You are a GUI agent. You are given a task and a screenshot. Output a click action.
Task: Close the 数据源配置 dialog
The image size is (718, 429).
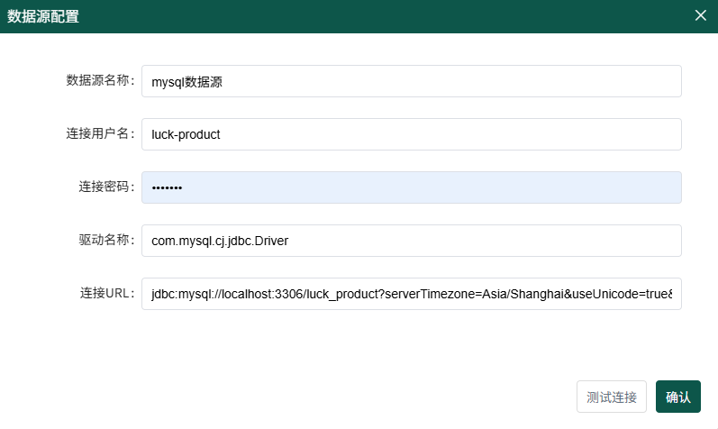700,15
